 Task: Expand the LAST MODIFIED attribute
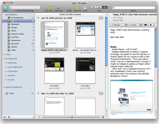(6, 67)
